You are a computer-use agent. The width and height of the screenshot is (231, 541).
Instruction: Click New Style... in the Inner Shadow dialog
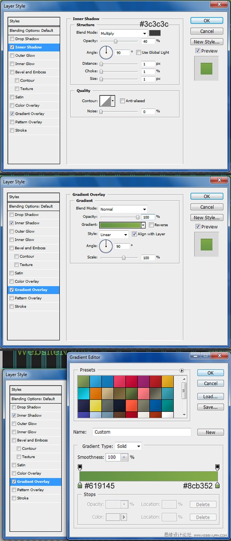tap(207, 42)
